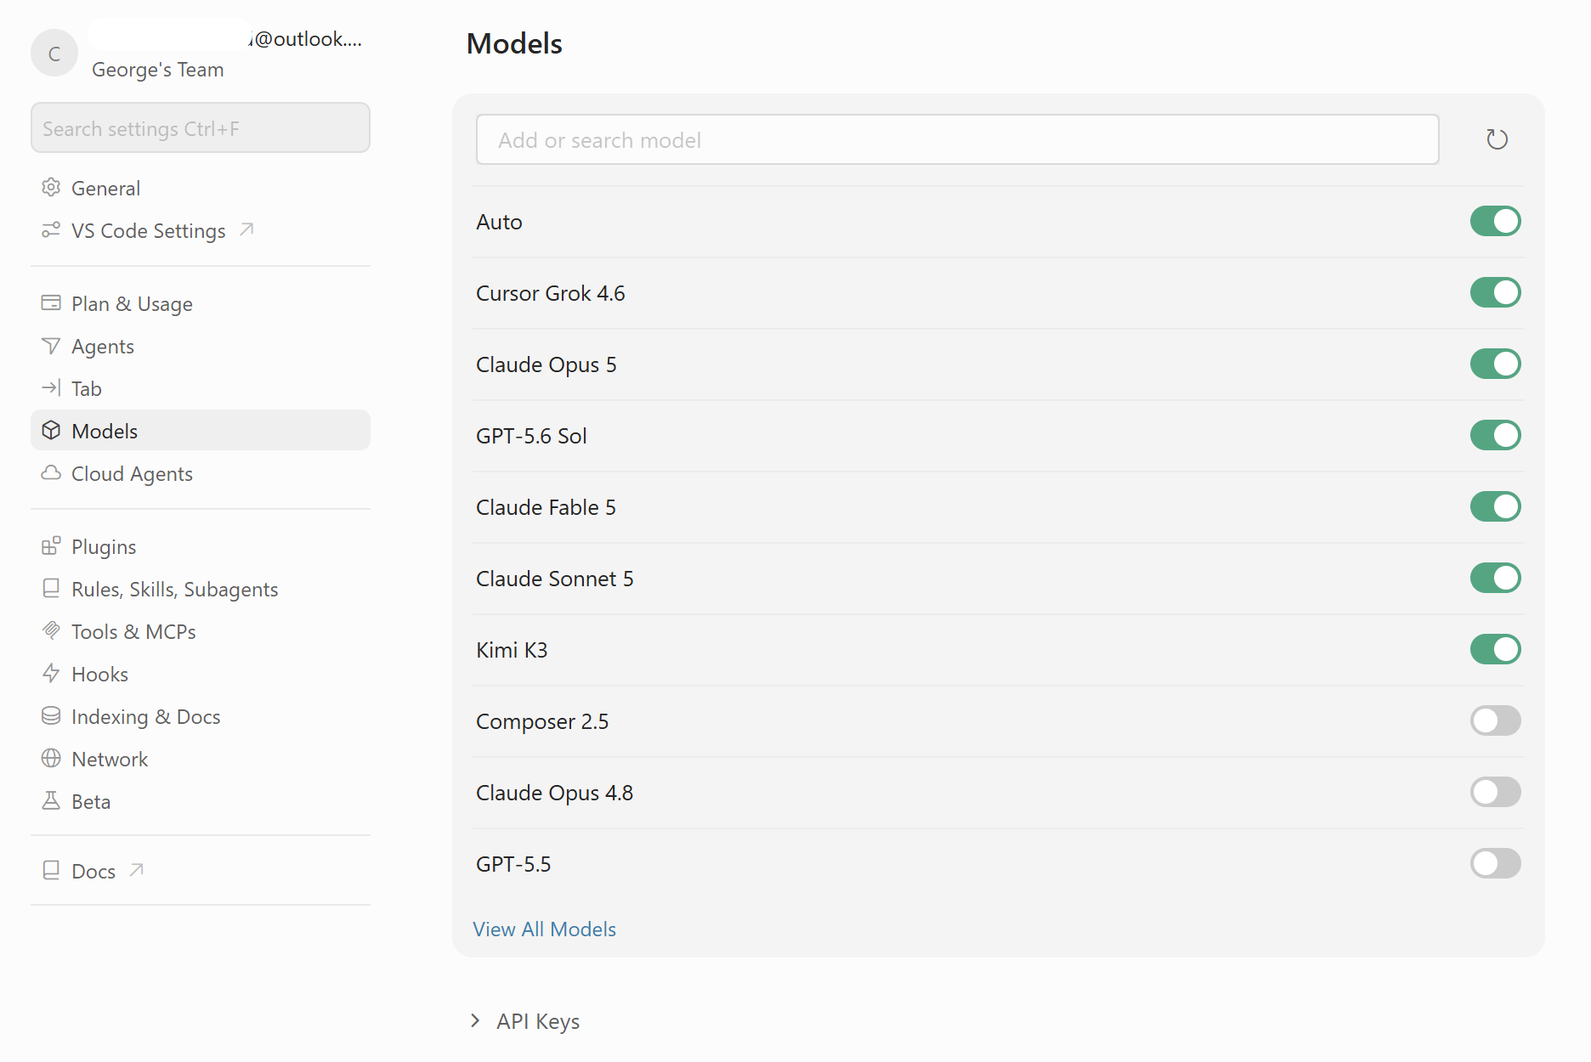1591x1062 pixels.
Task: Click the Tools & MCPs icon
Action: pyautogui.click(x=51, y=631)
